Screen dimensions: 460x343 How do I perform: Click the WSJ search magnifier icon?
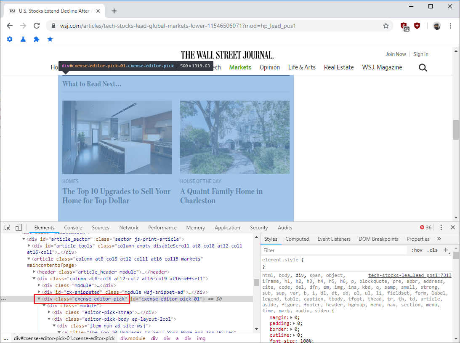(423, 68)
